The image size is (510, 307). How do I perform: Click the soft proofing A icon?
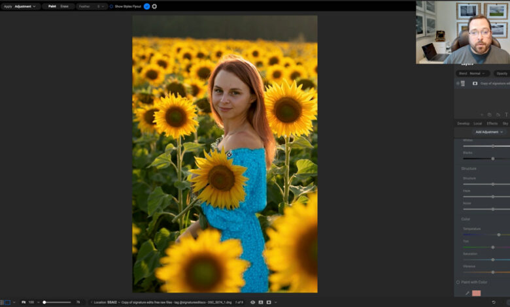click(261, 302)
